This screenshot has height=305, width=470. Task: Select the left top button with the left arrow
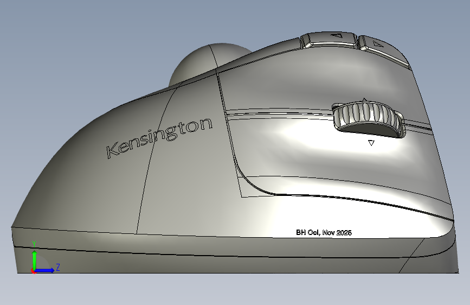(x=329, y=40)
